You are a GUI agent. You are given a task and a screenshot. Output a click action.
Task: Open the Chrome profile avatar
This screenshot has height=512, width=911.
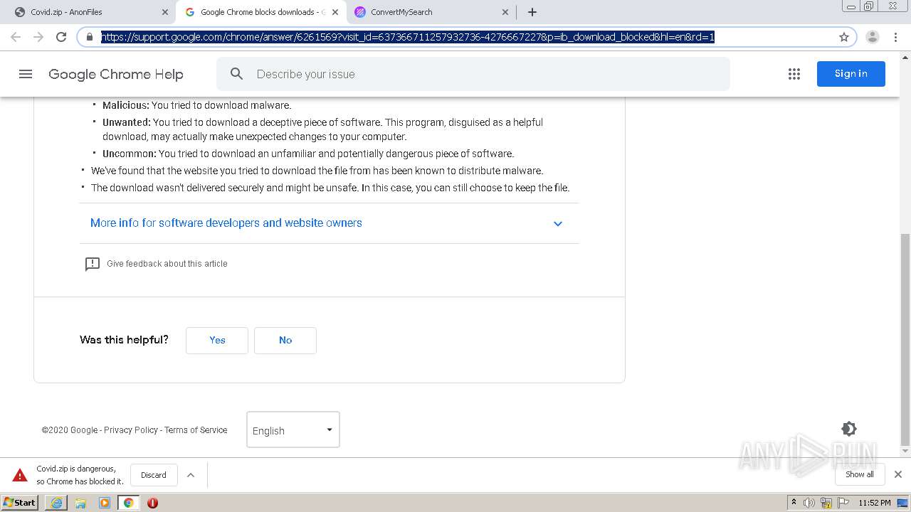click(872, 37)
